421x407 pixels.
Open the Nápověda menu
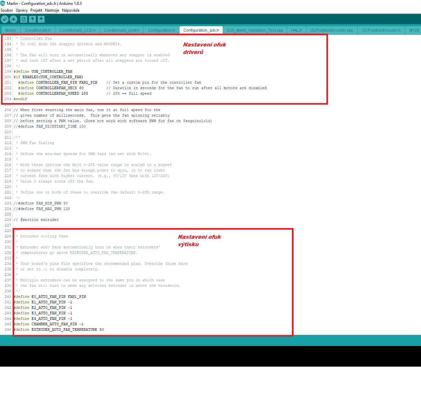[x=70, y=10]
